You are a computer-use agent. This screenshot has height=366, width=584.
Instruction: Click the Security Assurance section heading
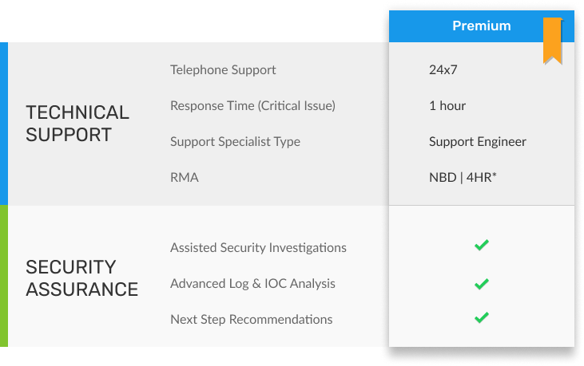[x=81, y=277]
